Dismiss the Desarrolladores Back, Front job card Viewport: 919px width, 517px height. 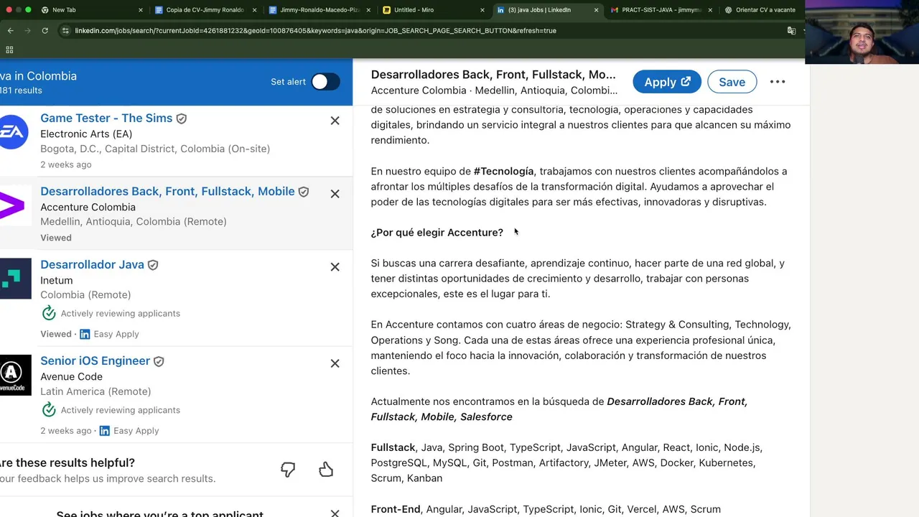click(335, 194)
